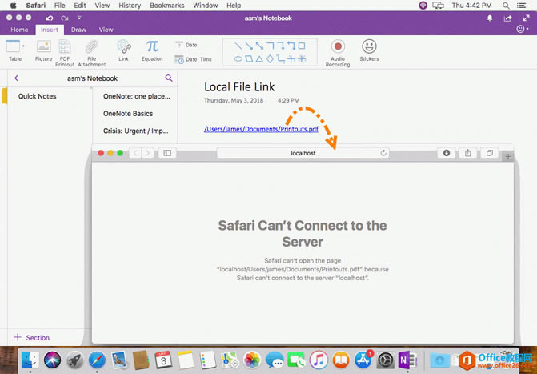This screenshot has height=374, width=537.
Task: Open Siri from the Dock
Action: pos(52,360)
